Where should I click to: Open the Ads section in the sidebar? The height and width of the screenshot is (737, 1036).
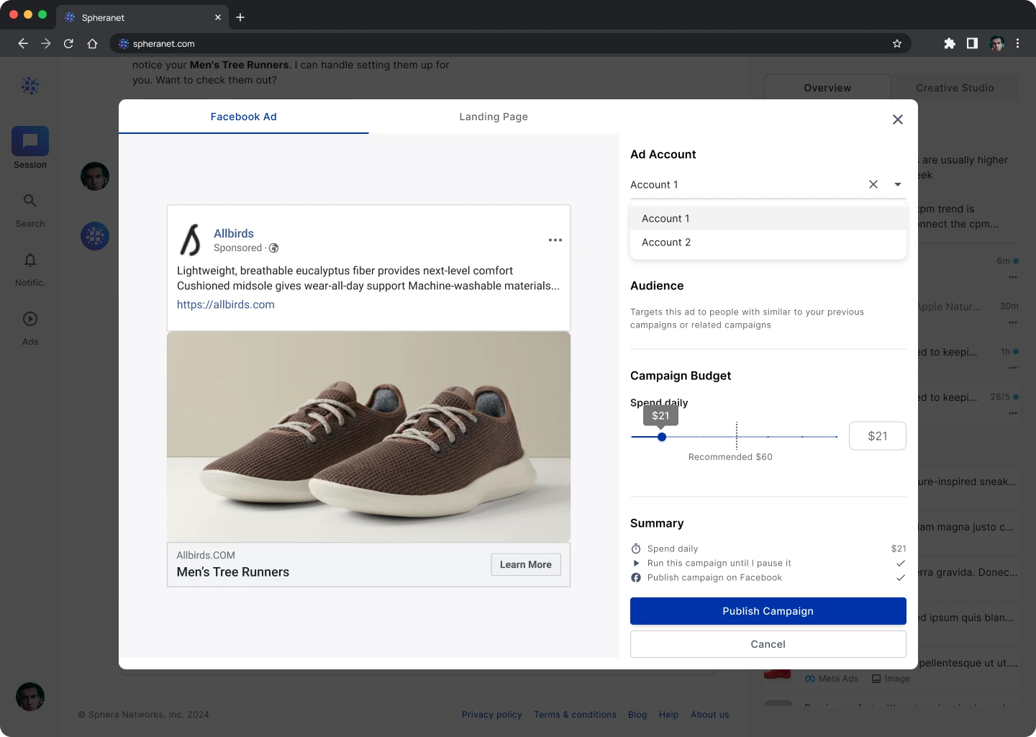pyautogui.click(x=29, y=325)
